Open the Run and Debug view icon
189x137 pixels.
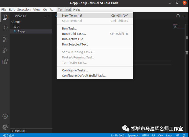pyautogui.click(x=5, y=50)
